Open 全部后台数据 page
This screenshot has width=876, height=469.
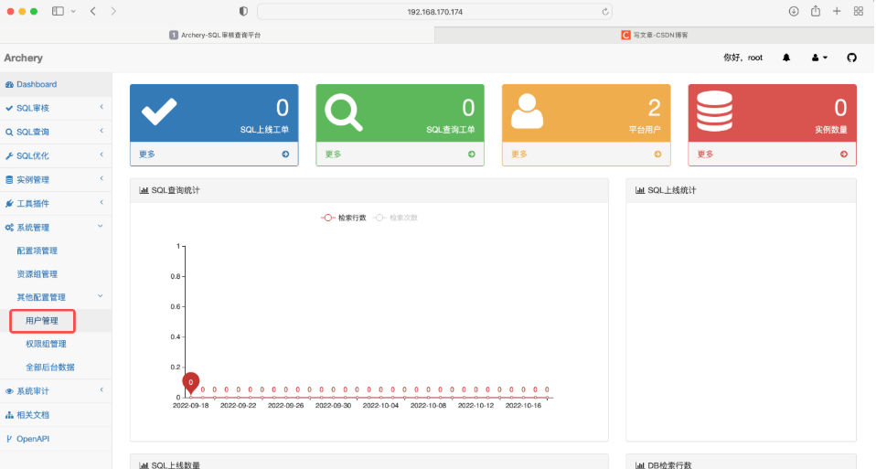coord(49,368)
